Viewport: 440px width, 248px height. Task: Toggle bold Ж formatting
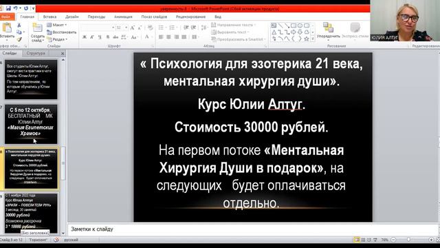click(x=84, y=37)
